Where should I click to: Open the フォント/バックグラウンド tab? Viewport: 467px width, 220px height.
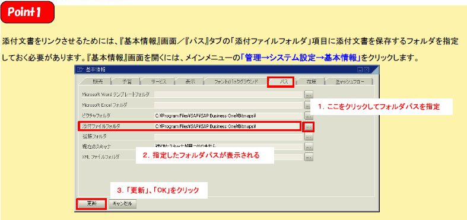tap(236, 82)
